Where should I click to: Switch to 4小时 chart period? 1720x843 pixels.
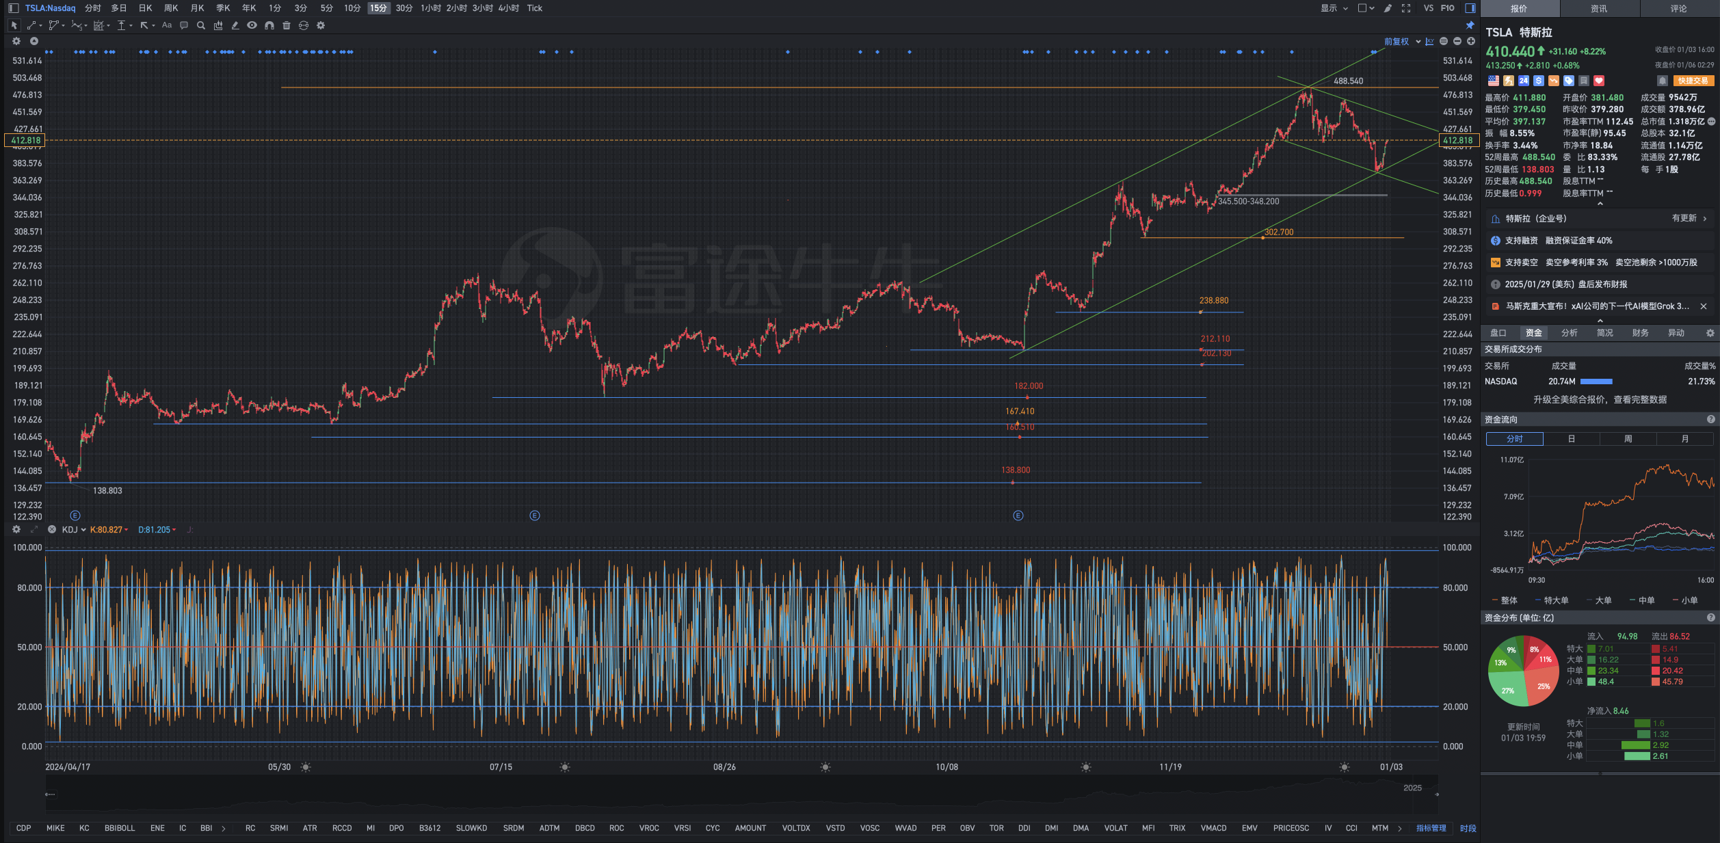point(508,8)
